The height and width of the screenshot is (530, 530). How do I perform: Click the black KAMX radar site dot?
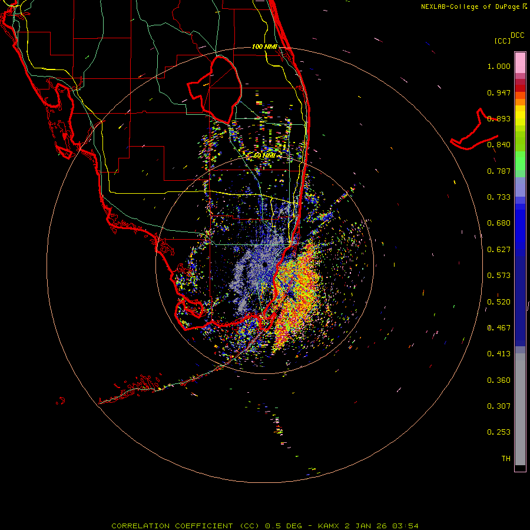[264, 264]
